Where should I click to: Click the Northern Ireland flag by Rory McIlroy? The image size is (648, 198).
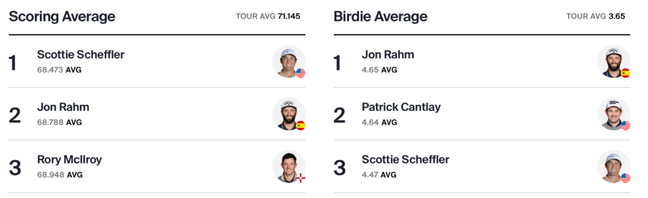(300, 177)
